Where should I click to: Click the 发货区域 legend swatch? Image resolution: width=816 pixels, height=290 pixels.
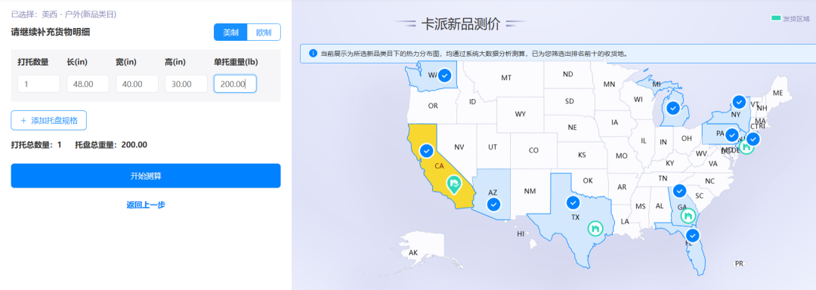(x=775, y=18)
